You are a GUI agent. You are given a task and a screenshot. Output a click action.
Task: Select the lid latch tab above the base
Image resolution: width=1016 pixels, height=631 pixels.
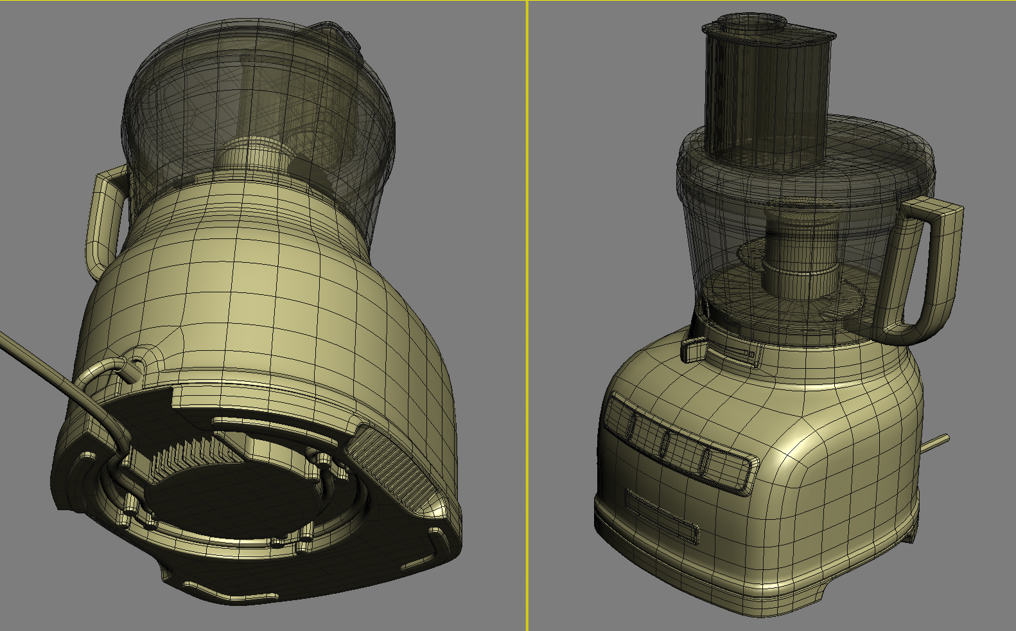click(x=694, y=349)
